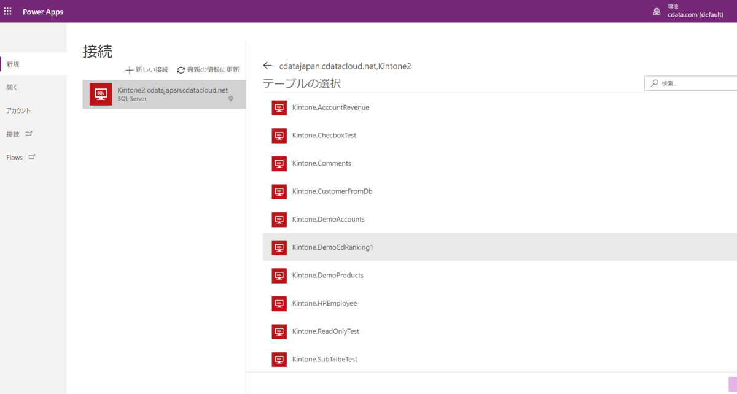
Task: Click the environment picker icon
Action: click(x=657, y=11)
